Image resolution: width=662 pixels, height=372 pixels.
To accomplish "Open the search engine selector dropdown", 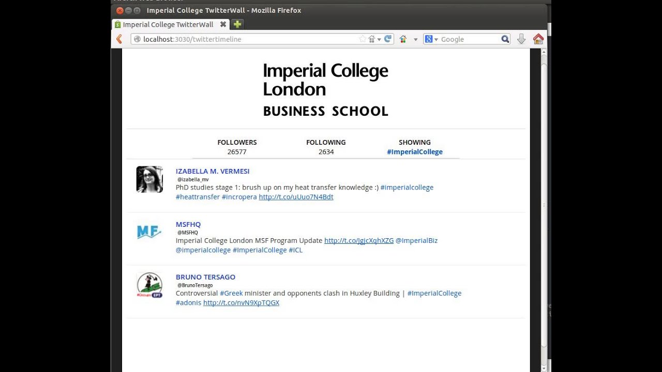I will [431, 39].
